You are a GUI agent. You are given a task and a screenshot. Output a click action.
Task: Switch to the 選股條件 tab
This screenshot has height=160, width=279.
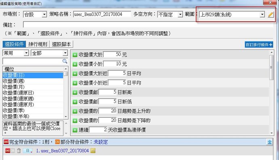(14, 44)
